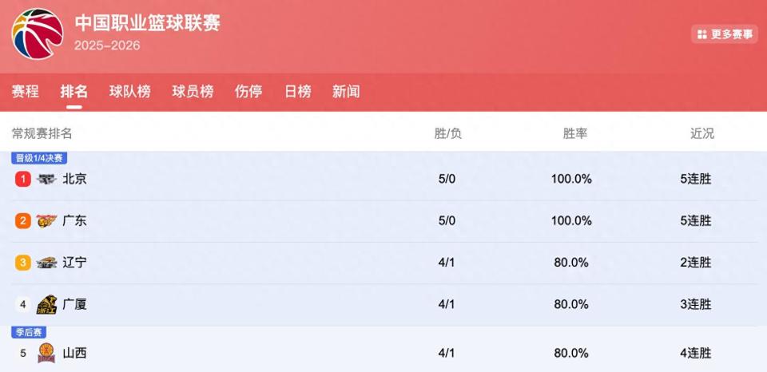Image resolution: width=767 pixels, height=372 pixels.
Task: Click the yellow rank 3 badge
Action: (x=23, y=263)
